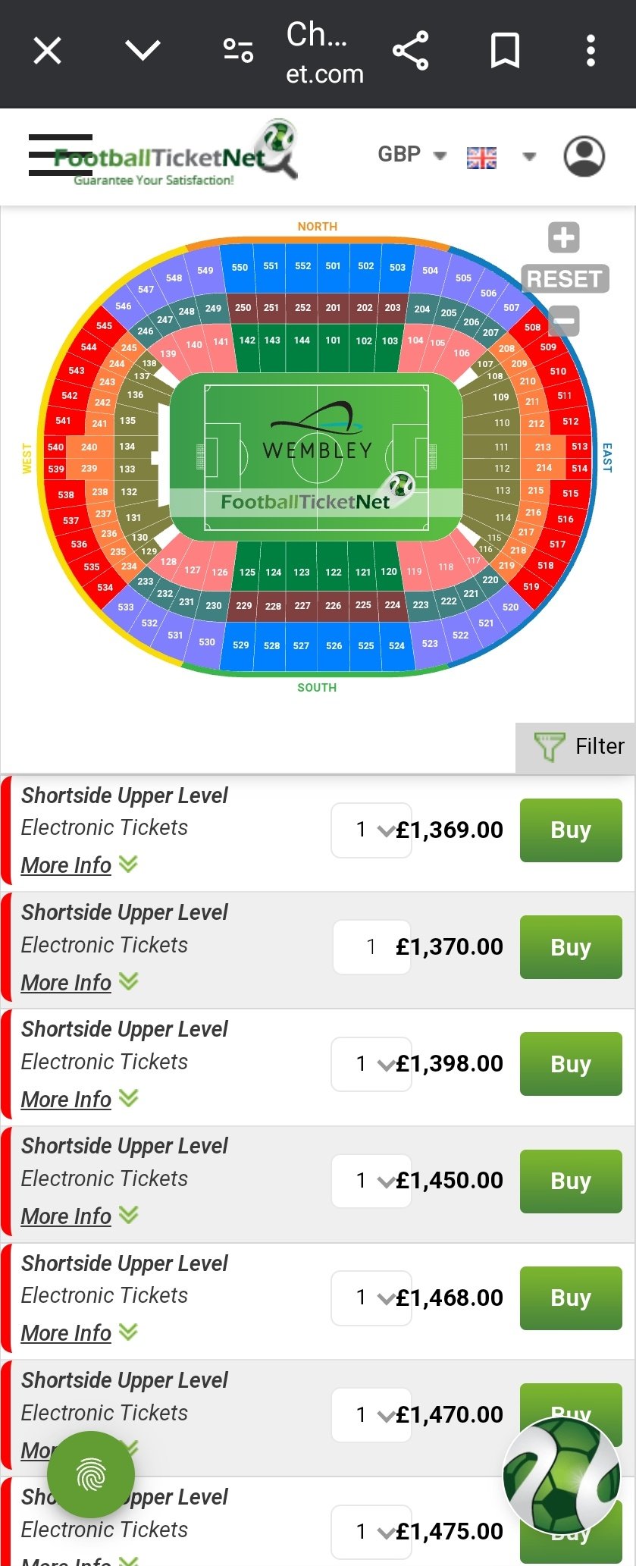Viewport: 636px width, 1566px height.
Task: Select block 552 on the stadium map
Action: [302, 266]
